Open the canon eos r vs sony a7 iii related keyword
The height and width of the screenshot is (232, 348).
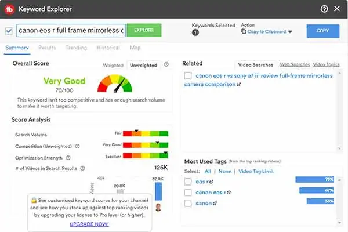(258, 80)
